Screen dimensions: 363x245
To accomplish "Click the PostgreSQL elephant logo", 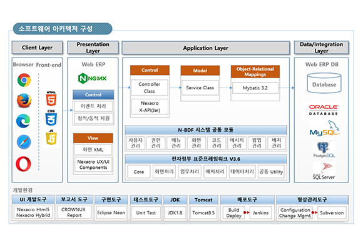I will point(324,150).
